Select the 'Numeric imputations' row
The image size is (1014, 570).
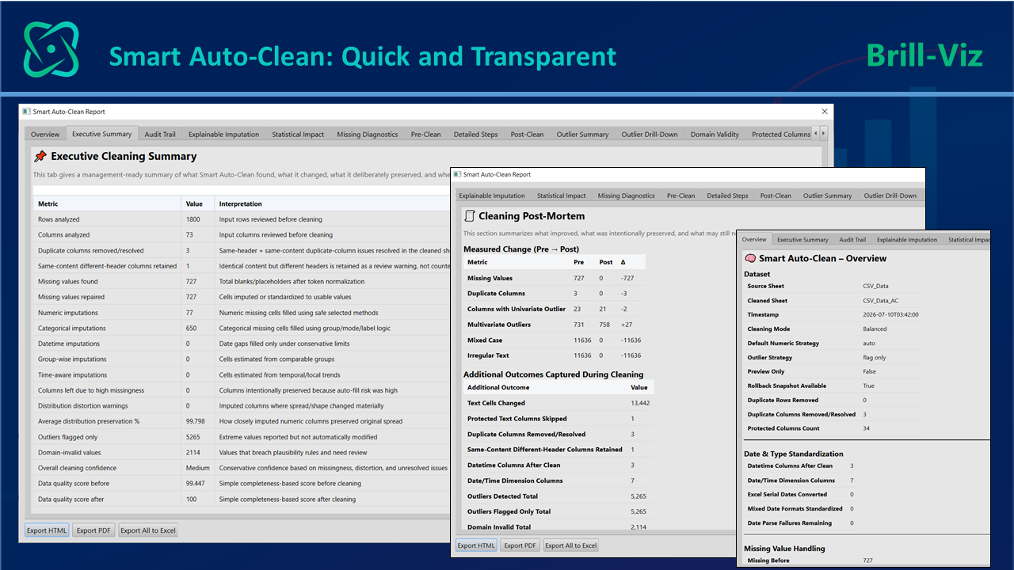(x=242, y=312)
